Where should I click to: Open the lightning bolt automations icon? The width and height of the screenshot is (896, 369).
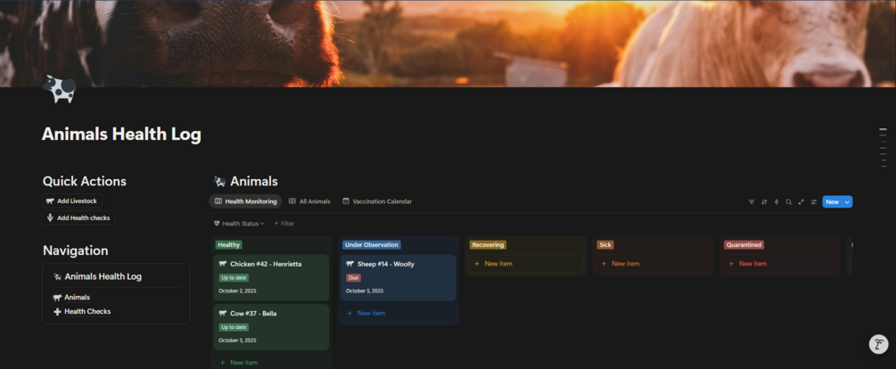tap(776, 201)
